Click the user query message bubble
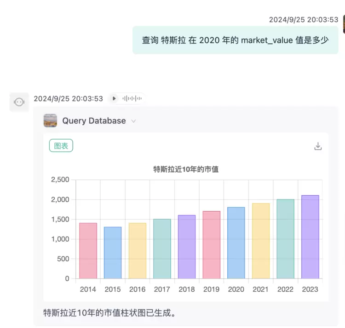This screenshot has width=345, height=328. [x=235, y=40]
